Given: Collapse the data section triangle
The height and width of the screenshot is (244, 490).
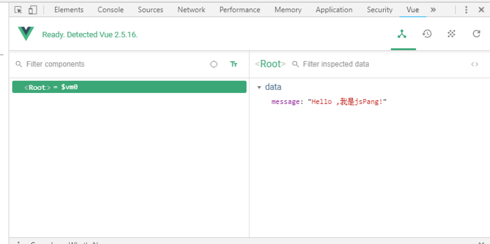Looking at the screenshot, I should pyautogui.click(x=259, y=87).
